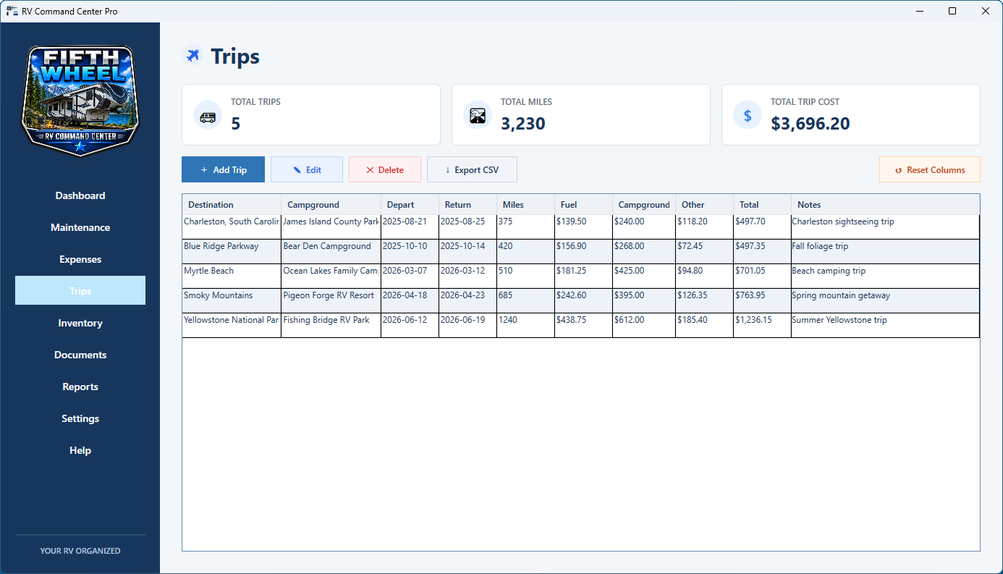Image resolution: width=1003 pixels, height=574 pixels.
Task: Click the RV icon in Total Trips card
Action: click(208, 116)
